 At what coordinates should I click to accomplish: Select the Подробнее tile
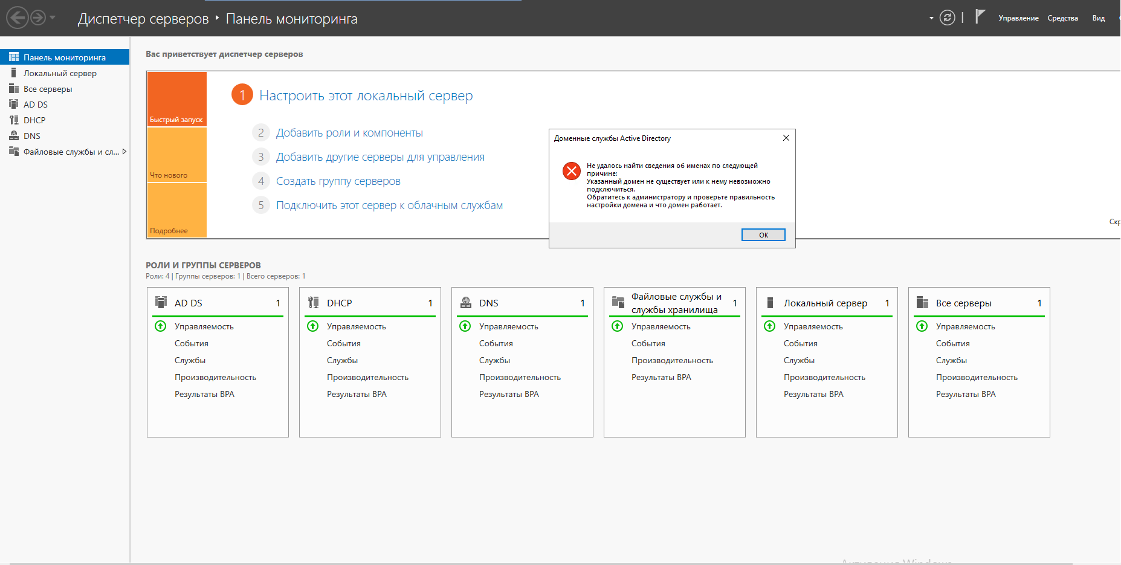(x=176, y=210)
